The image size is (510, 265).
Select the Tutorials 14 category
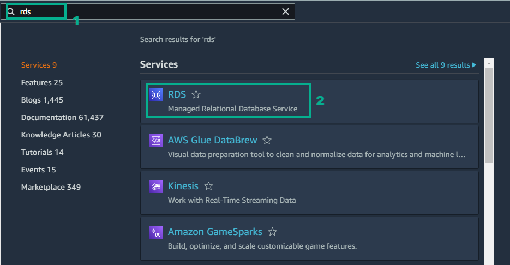[x=43, y=152]
